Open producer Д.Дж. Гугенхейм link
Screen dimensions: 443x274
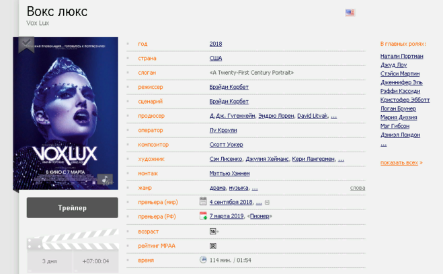click(x=232, y=116)
